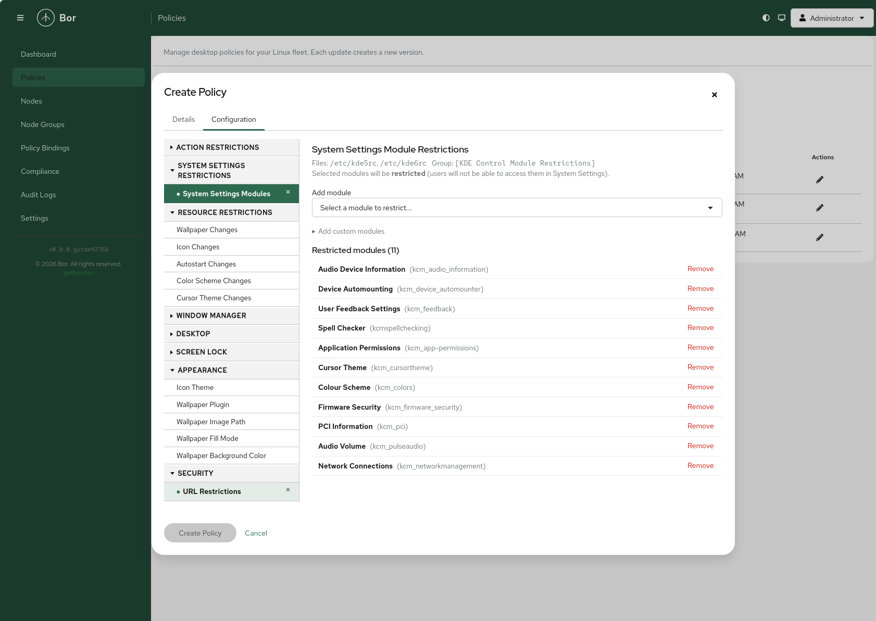Screen dimensions: 876x621
Task: Click Cancel in the dialog
Action: coord(256,533)
